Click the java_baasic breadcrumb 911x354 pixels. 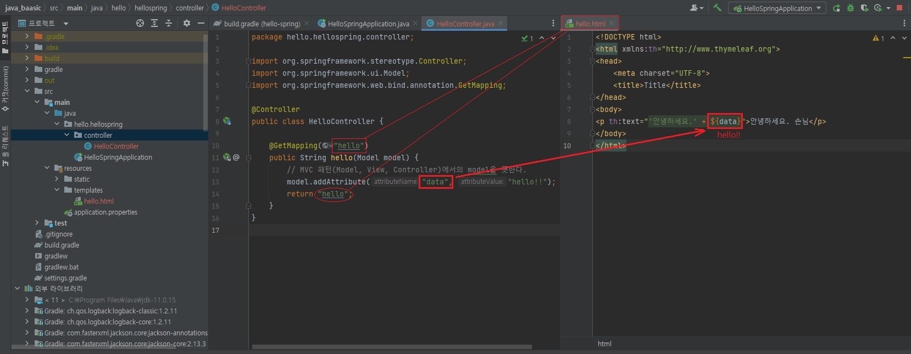pyautogui.click(x=23, y=8)
